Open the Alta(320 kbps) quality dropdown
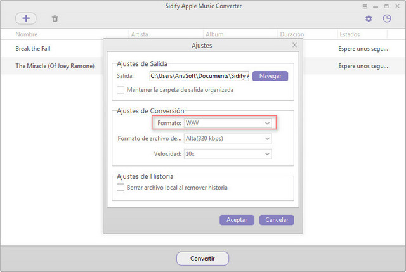 (228, 138)
